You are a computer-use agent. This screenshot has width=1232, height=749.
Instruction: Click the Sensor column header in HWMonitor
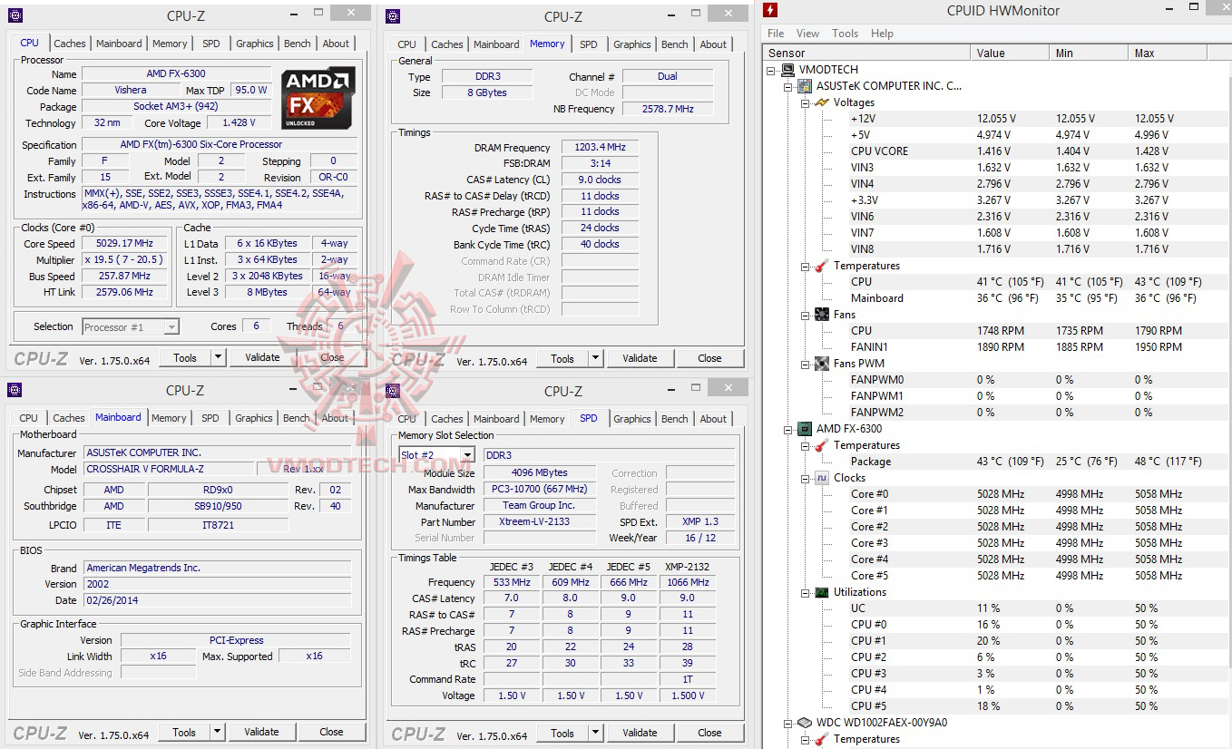(867, 53)
